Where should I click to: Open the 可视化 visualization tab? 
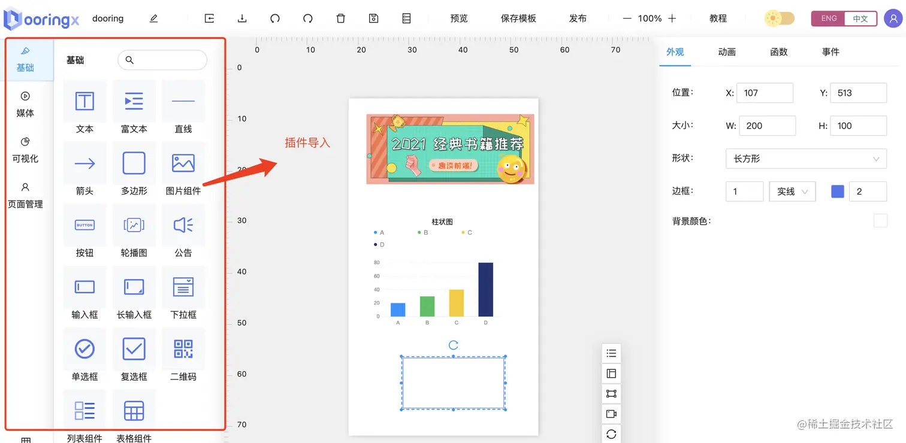click(25, 150)
